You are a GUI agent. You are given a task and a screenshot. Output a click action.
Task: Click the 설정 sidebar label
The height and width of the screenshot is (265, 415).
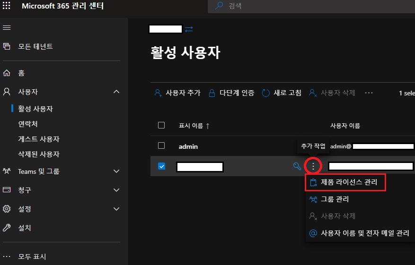pos(25,209)
